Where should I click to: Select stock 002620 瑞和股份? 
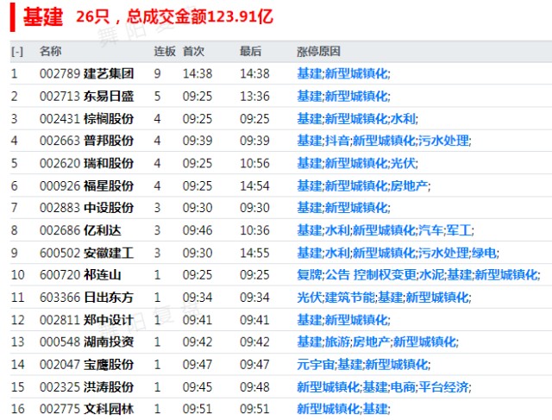(86, 163)
